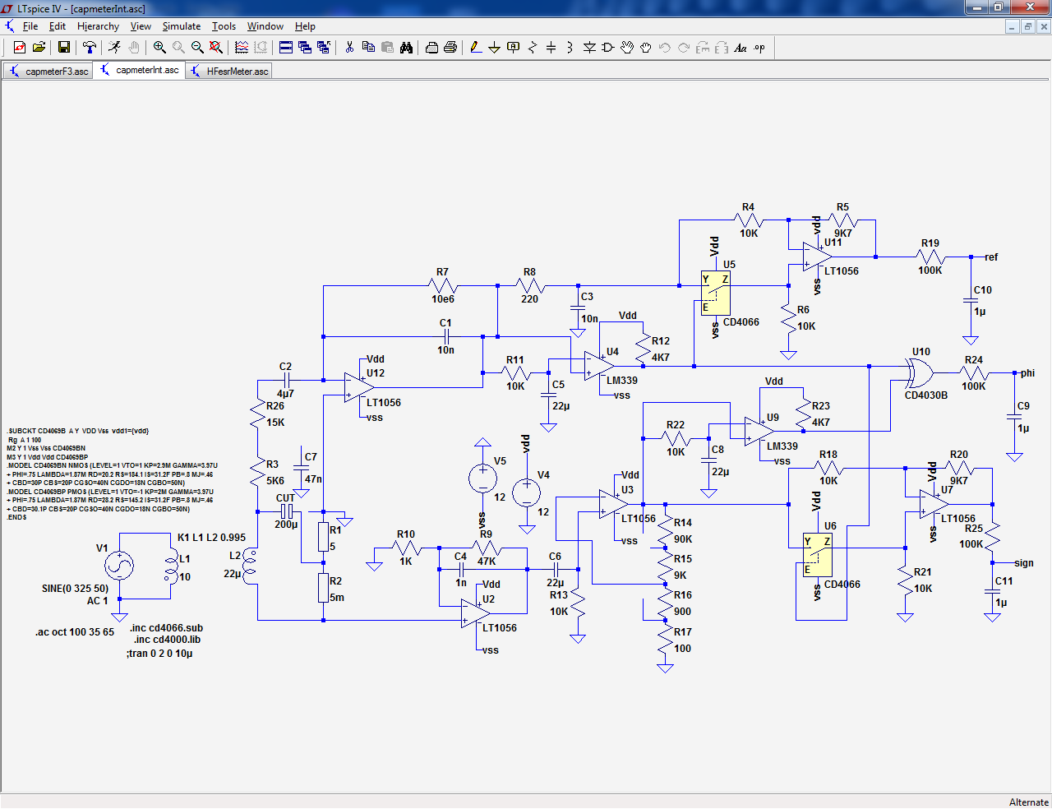The width and height of the screenshot is (1052, 809).
Task: Click the Save floppy disk icon
Action: [x=63, y=48]
